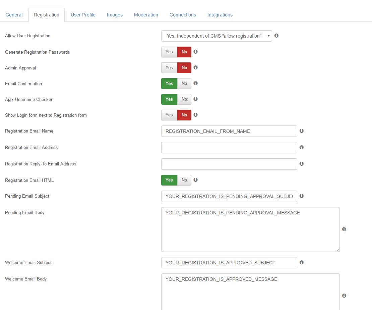The width and height of the screenshot is (372, 310).
Task: Select No for Generate Registration Passwords
Action: pos(184,52)
